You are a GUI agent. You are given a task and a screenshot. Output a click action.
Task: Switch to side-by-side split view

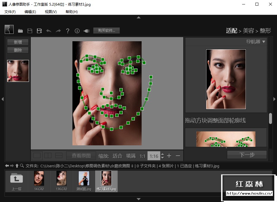[x=48, y=155]
